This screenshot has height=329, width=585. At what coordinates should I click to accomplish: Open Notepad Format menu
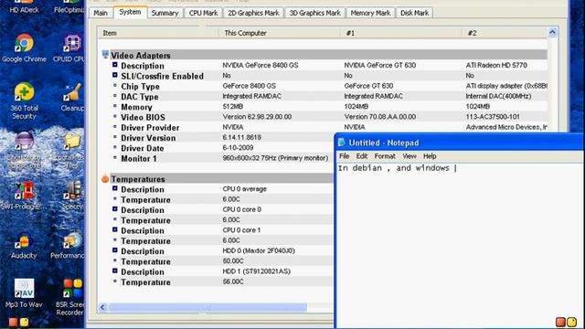pyautogui.click(x=385, y=156)
